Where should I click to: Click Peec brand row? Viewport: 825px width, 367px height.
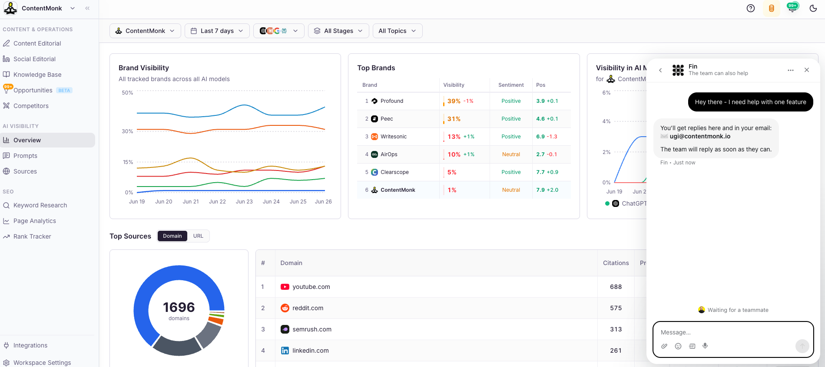464,119
